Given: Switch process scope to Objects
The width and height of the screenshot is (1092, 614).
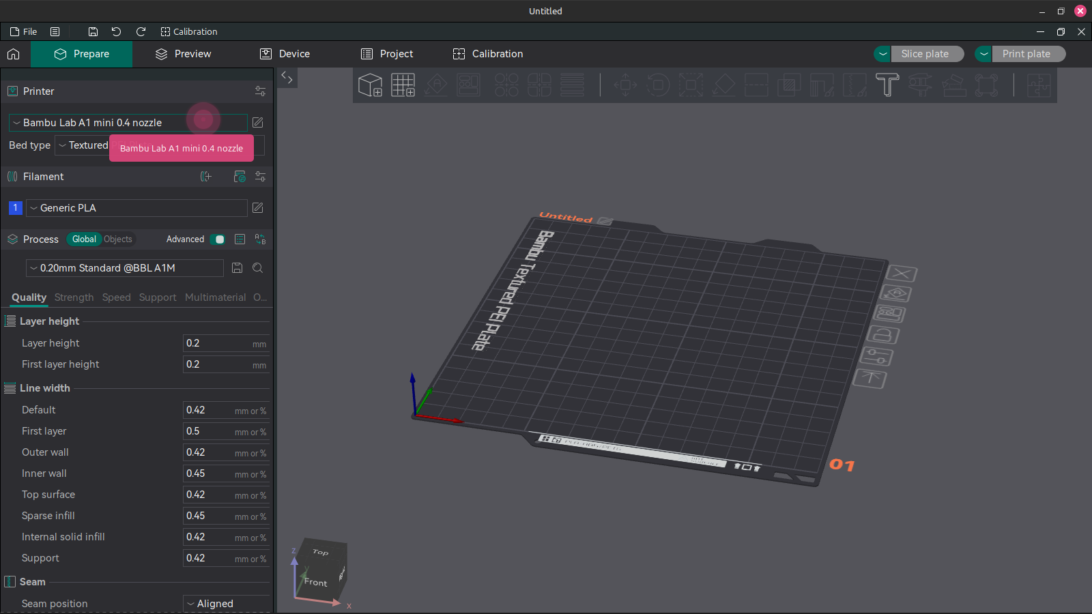Looking at the screenshot, I should [x=117, y=239].
